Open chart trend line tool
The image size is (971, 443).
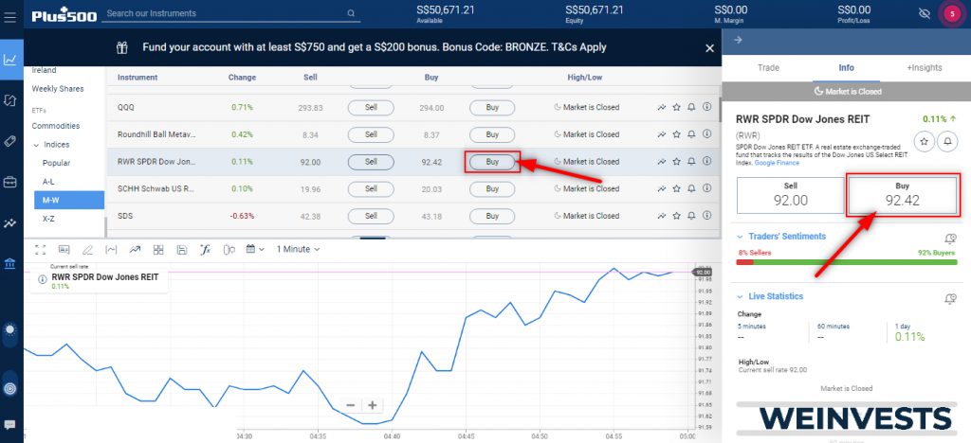(135, 250)
